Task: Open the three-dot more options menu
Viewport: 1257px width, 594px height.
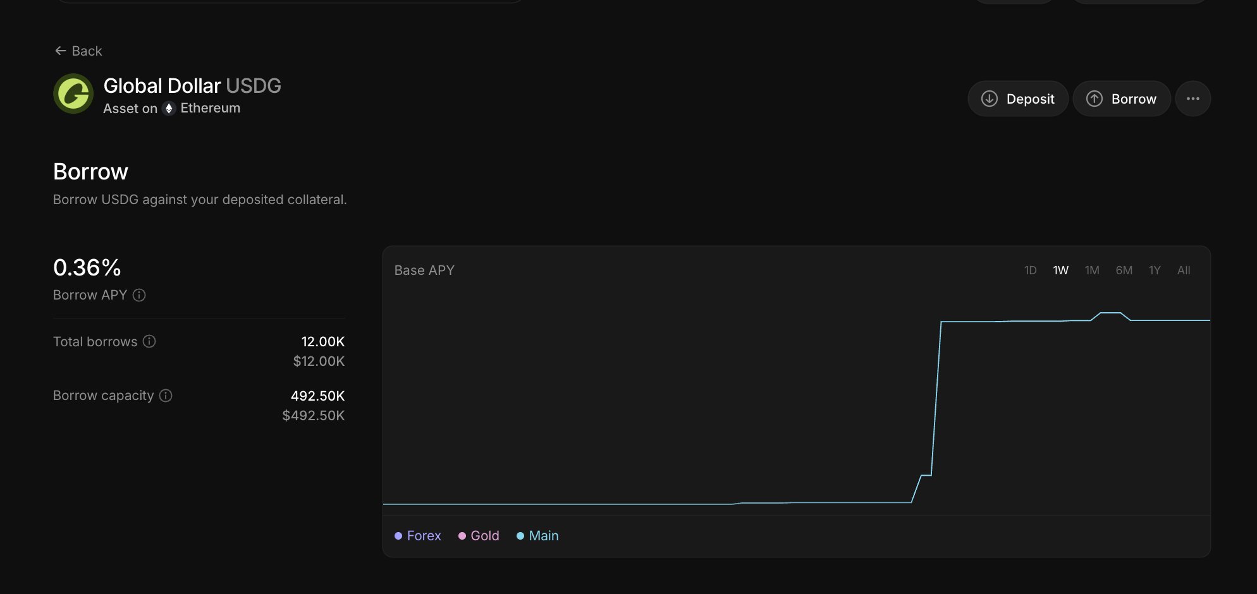Action: (x=1193, y=99)
